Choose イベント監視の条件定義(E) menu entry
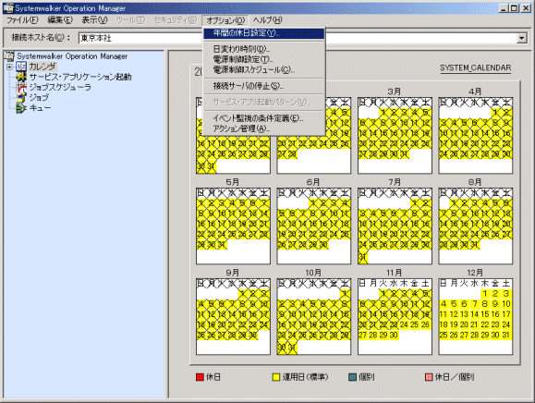The image size is (535, 403). coord(263,118)
